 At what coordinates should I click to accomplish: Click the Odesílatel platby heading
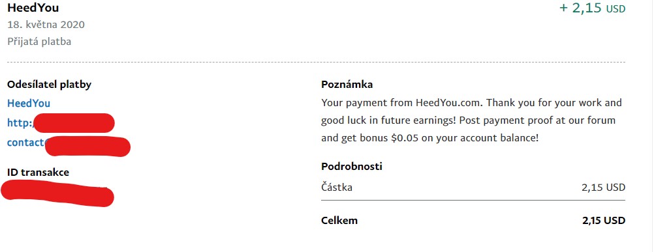[x=49, y=85]
